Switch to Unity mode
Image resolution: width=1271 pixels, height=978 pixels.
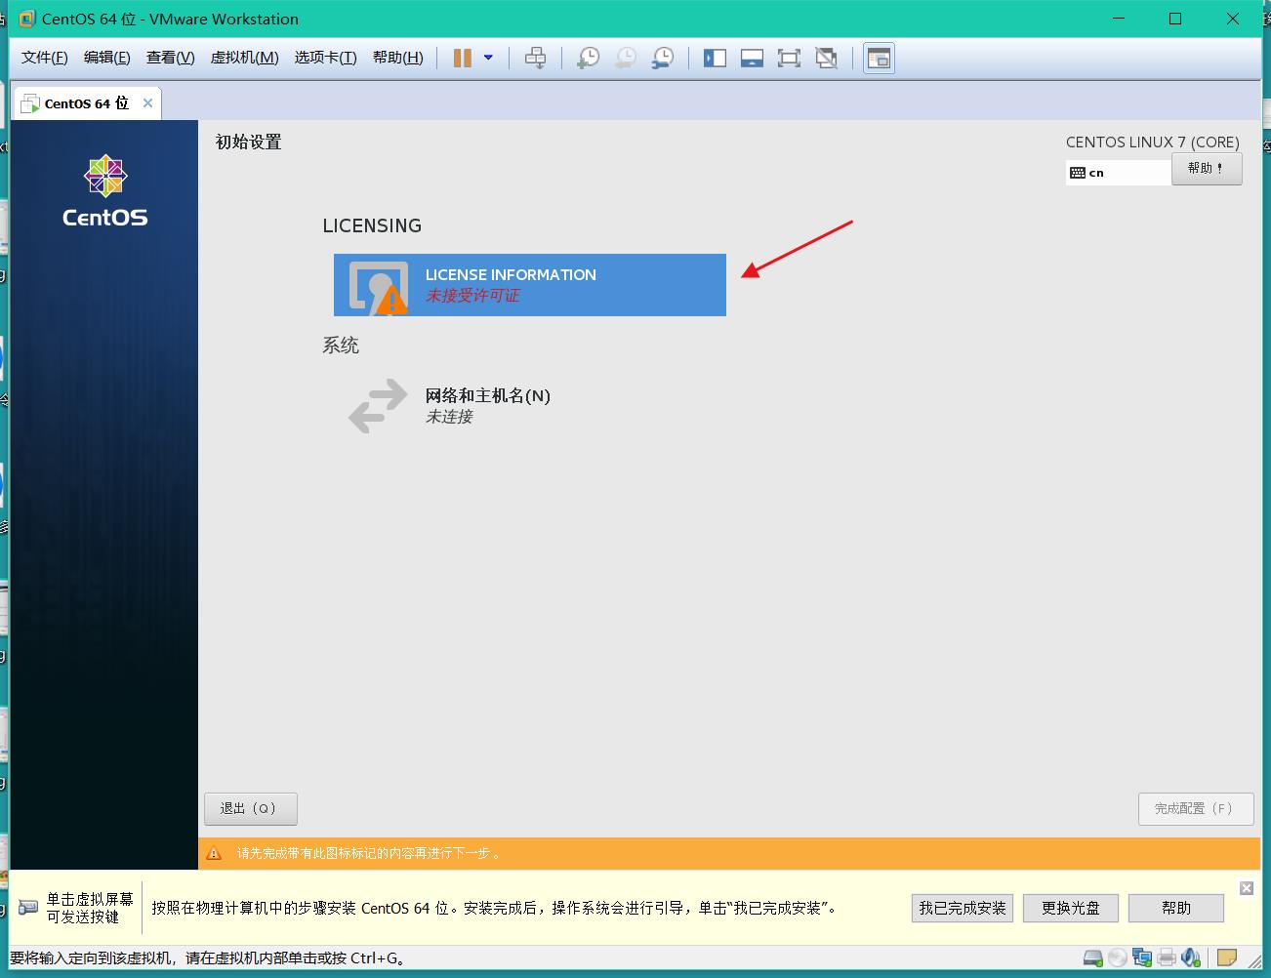point(826,58)
